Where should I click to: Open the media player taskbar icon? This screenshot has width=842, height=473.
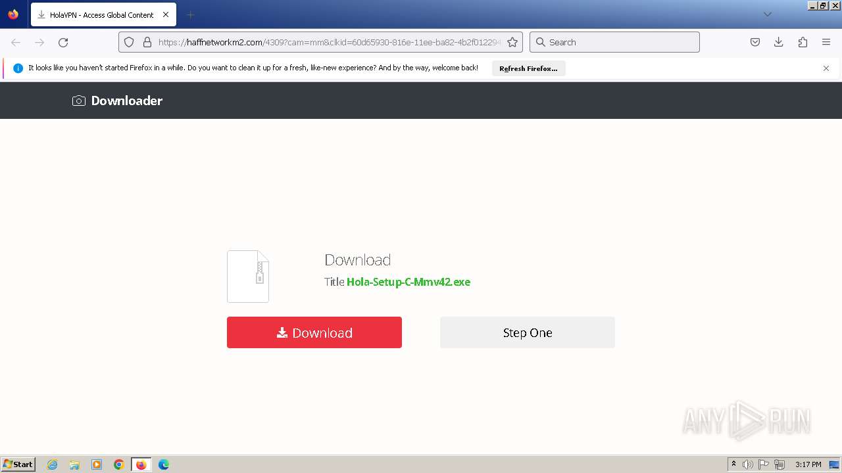97,464
